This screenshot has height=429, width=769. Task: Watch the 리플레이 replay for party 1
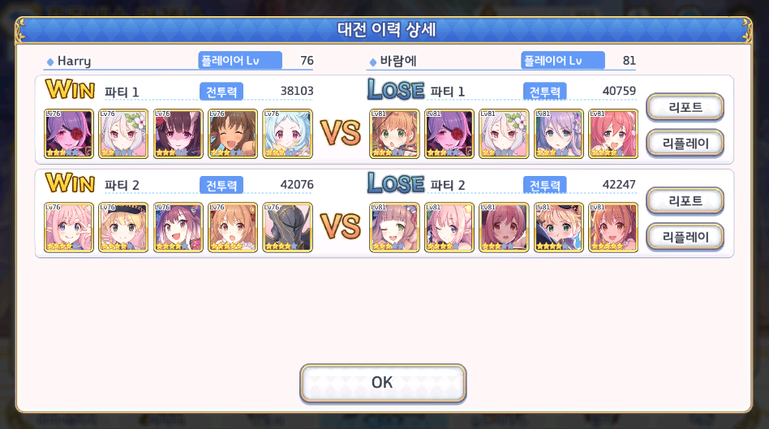pyautogui.click(x=685, y=144)
